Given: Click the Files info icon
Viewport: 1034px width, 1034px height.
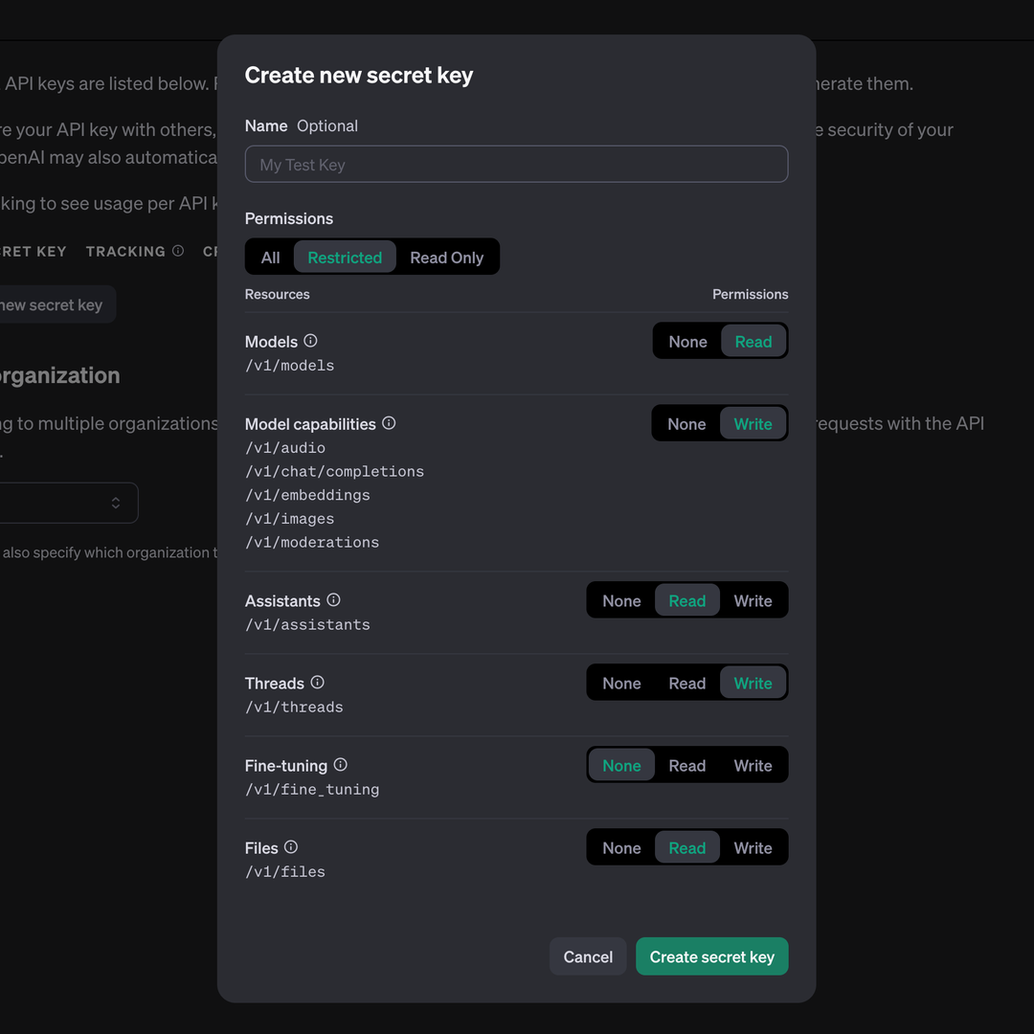Looking at the screenshot, I should [x=289, y=846].
